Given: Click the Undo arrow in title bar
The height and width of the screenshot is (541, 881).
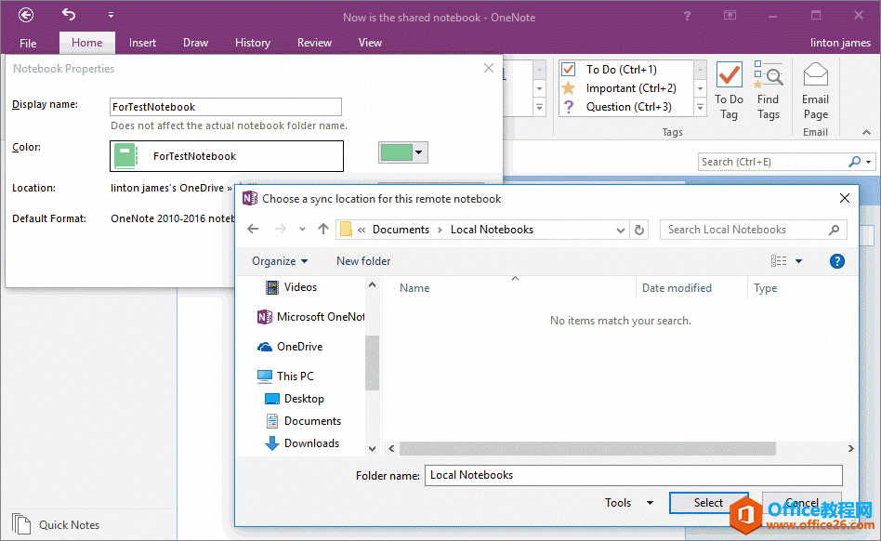Looking at the screenshot, I should click(x=70, y=15).
